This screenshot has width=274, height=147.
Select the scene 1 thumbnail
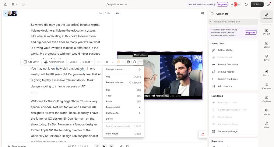pyautogui.click(x=12, y=13)
